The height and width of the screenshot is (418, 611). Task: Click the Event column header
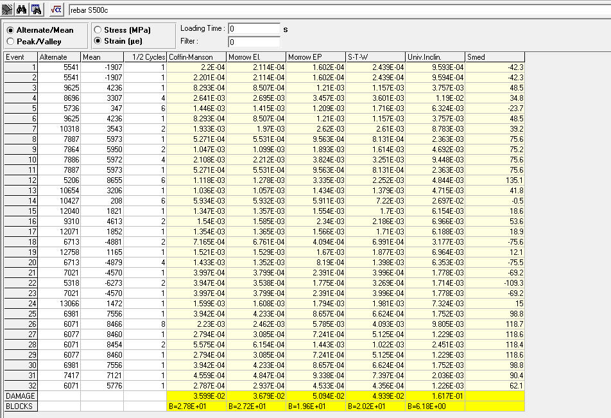tap(21, 57)
